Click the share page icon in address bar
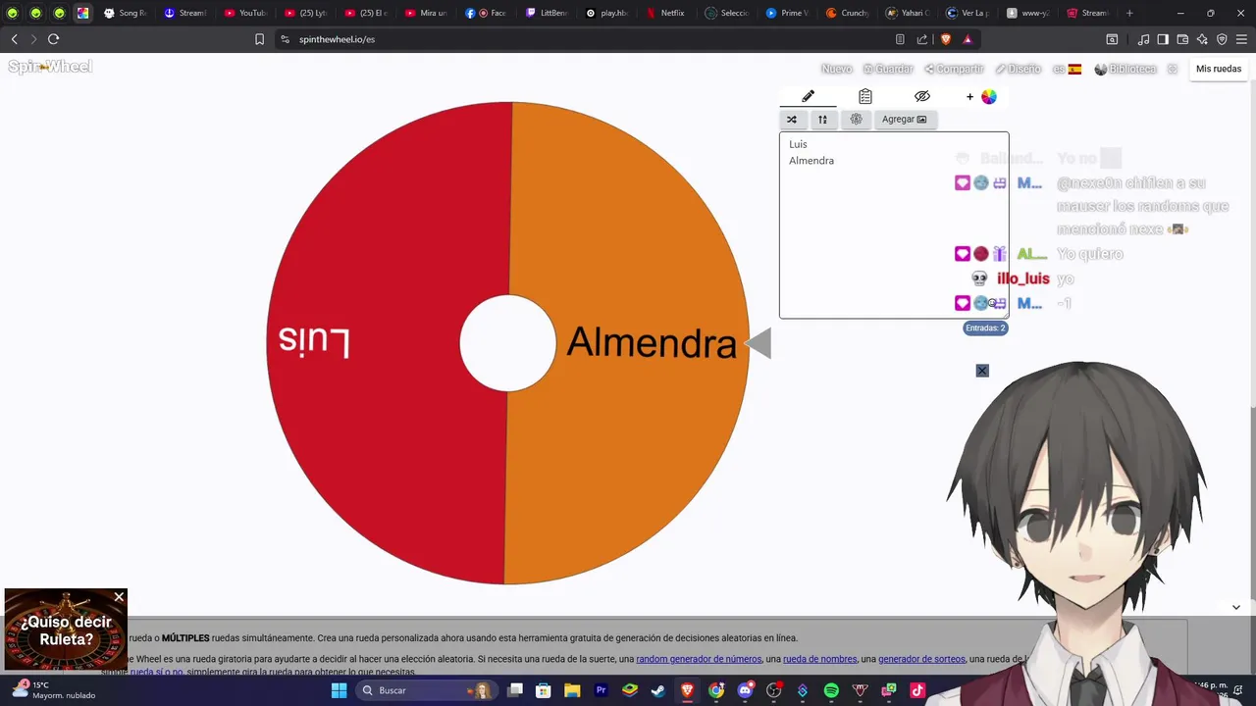This screenshot has width=1256, height=706. pos(922,39)
